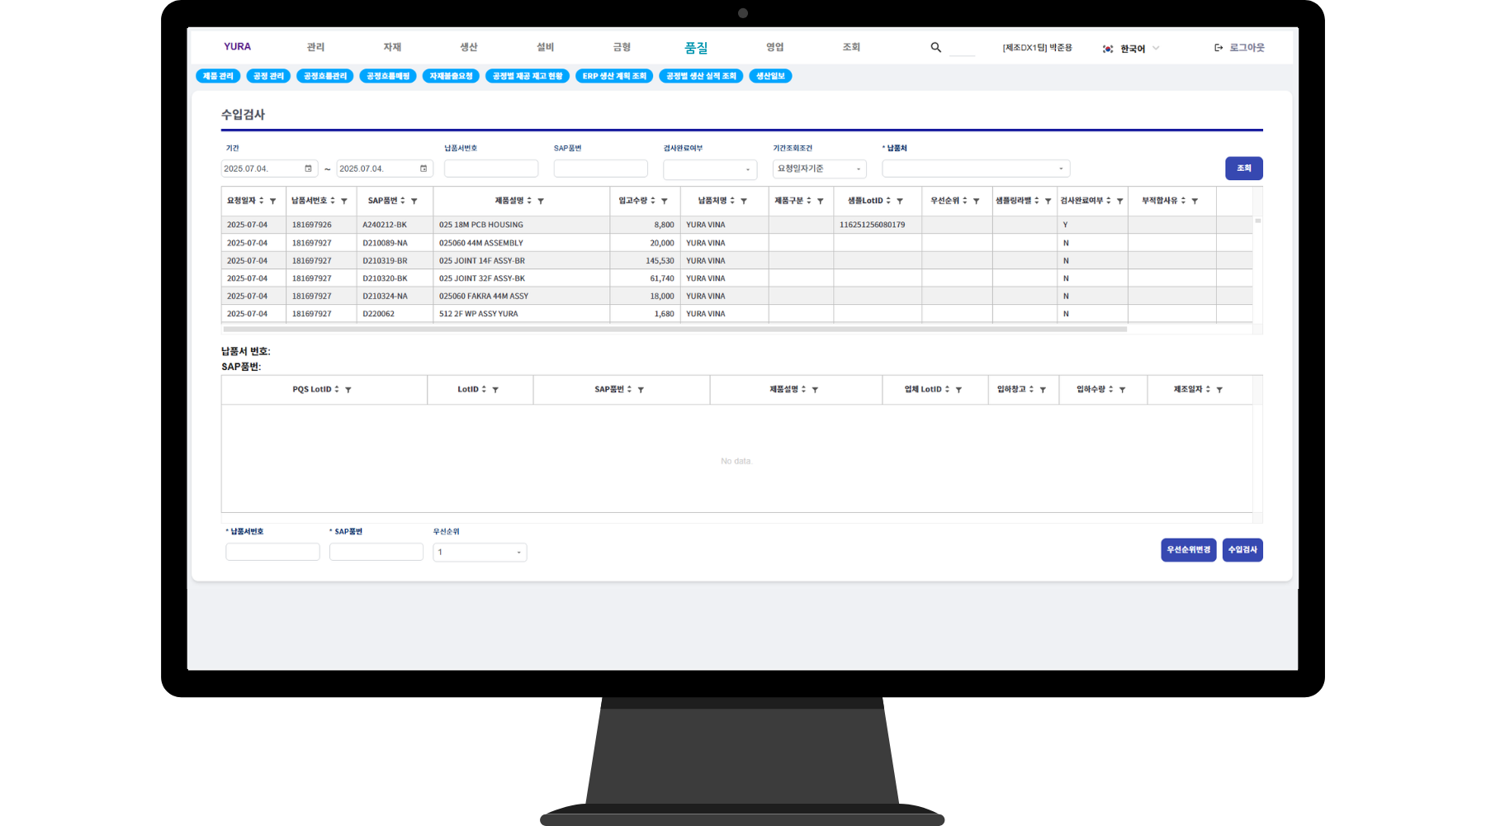1486x826 pixels.
Task: Click filter icon on PQS LotID column
Action: pos(348,390)
